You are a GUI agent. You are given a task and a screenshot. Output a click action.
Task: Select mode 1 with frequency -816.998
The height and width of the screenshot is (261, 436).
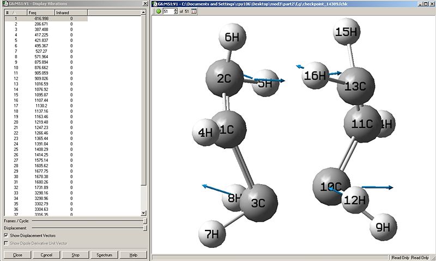[x=46, y=19]
